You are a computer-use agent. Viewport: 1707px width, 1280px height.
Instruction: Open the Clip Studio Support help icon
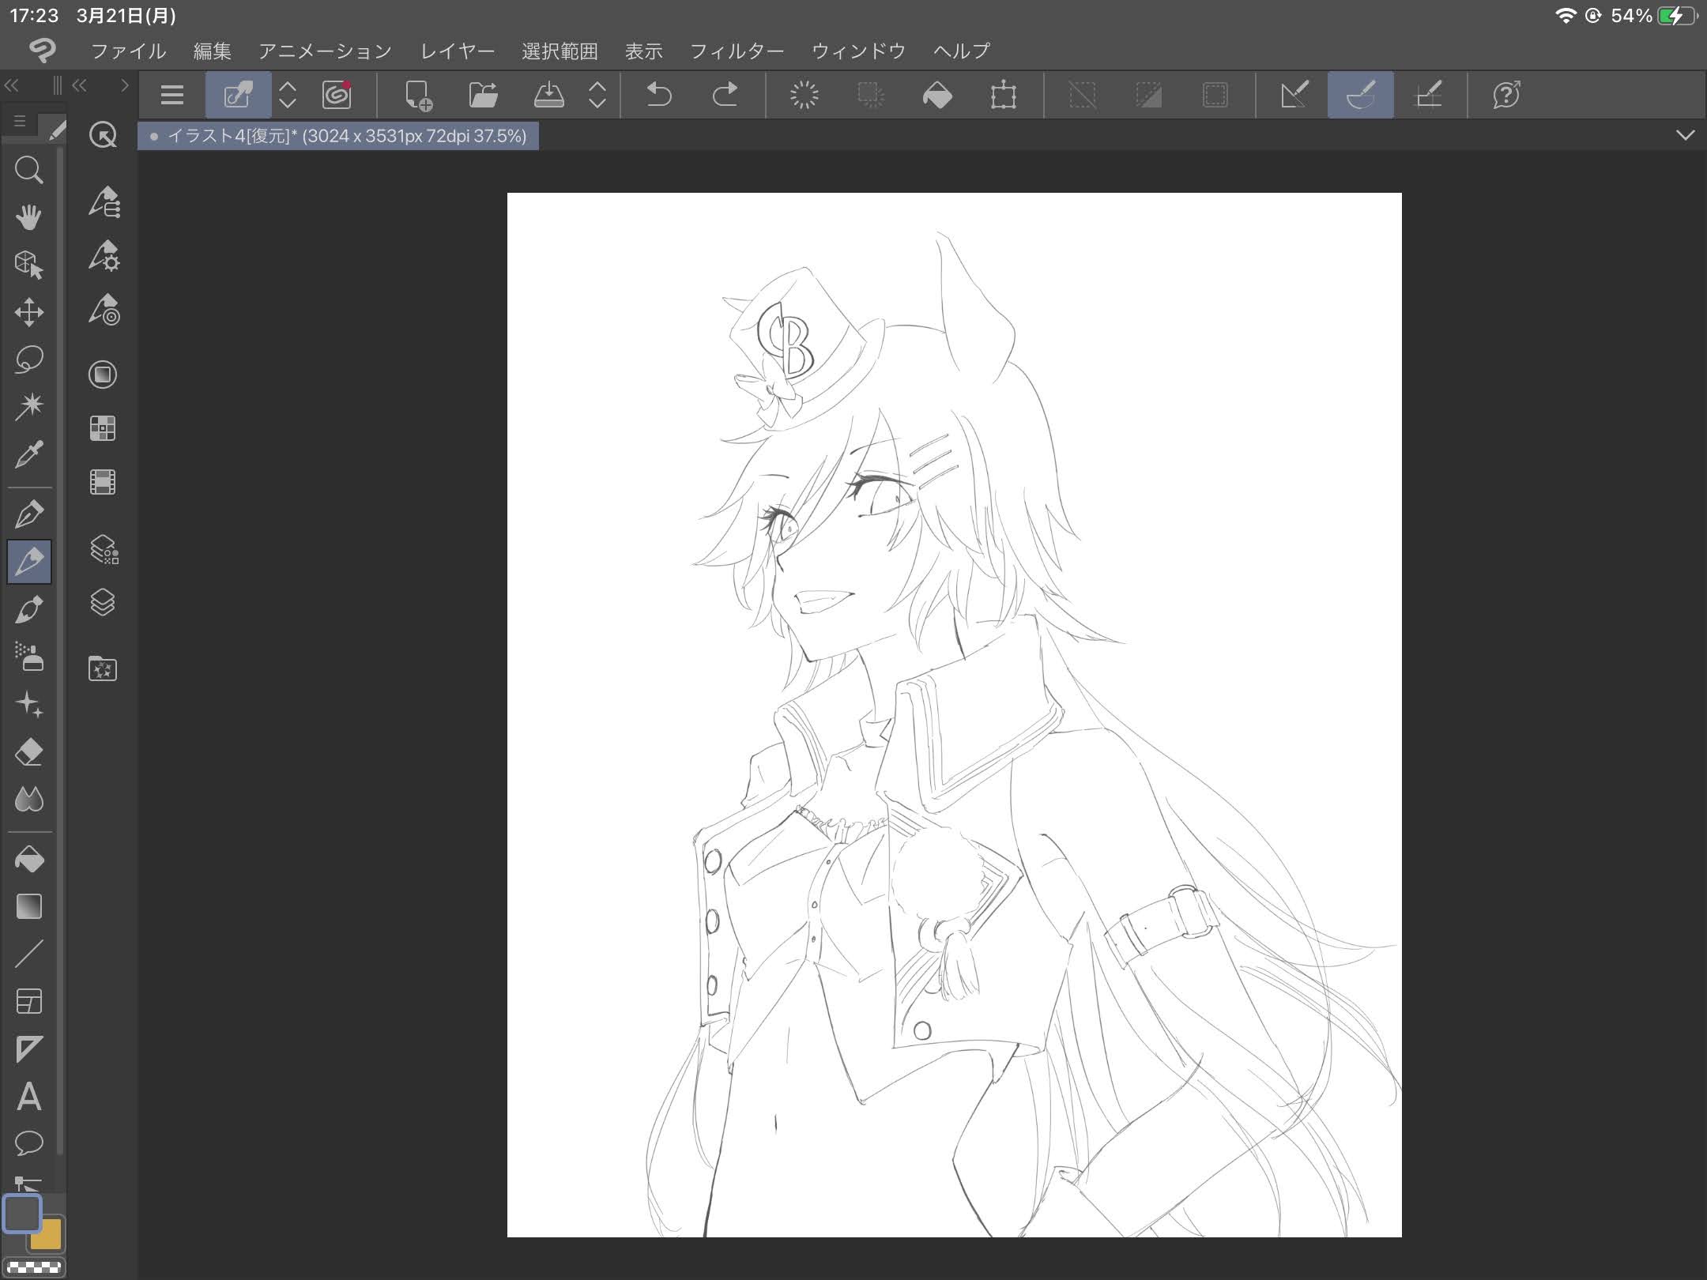(1506, 95)
